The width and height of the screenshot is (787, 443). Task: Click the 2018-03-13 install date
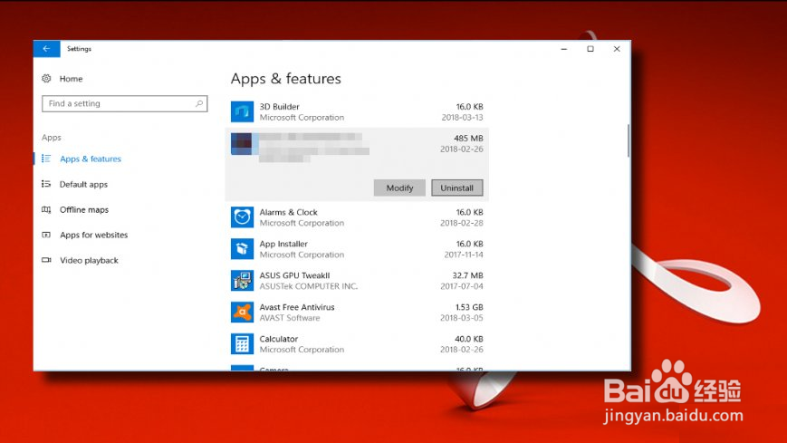click(x=462, y=118)
